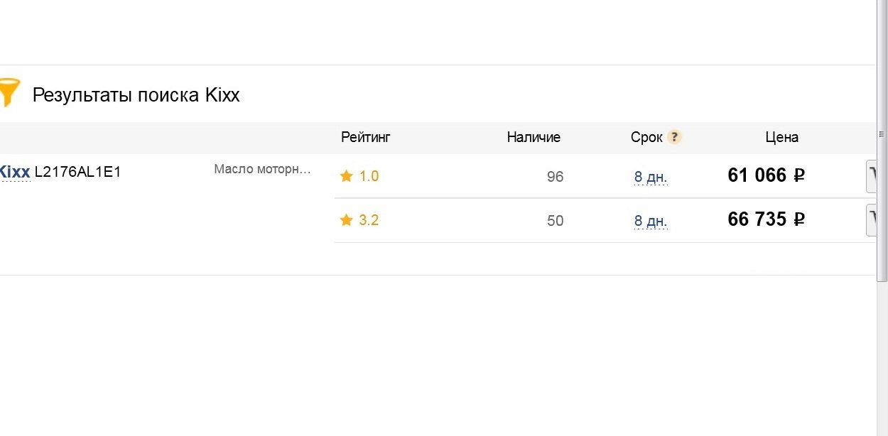Add the 66 735 ₽ offer to cart

click(872, 220)
